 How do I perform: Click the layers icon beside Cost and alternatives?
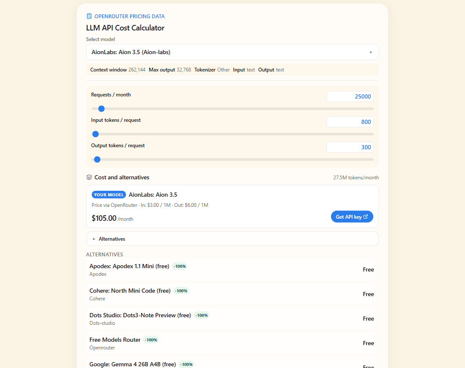tap(89, 177)
